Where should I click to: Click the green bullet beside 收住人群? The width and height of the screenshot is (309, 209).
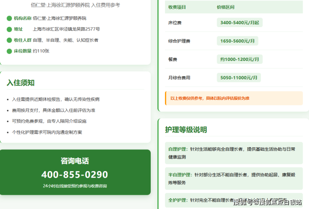click(x=9, y=40)
